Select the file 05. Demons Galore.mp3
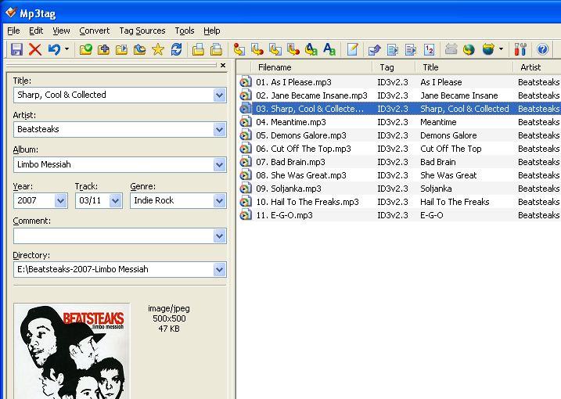 point(301,135)
